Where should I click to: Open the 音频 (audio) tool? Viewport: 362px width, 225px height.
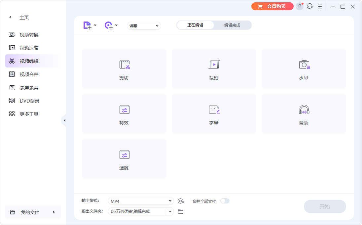click(304, 113)
